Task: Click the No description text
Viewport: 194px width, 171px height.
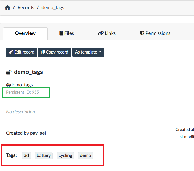Action: 21,112
